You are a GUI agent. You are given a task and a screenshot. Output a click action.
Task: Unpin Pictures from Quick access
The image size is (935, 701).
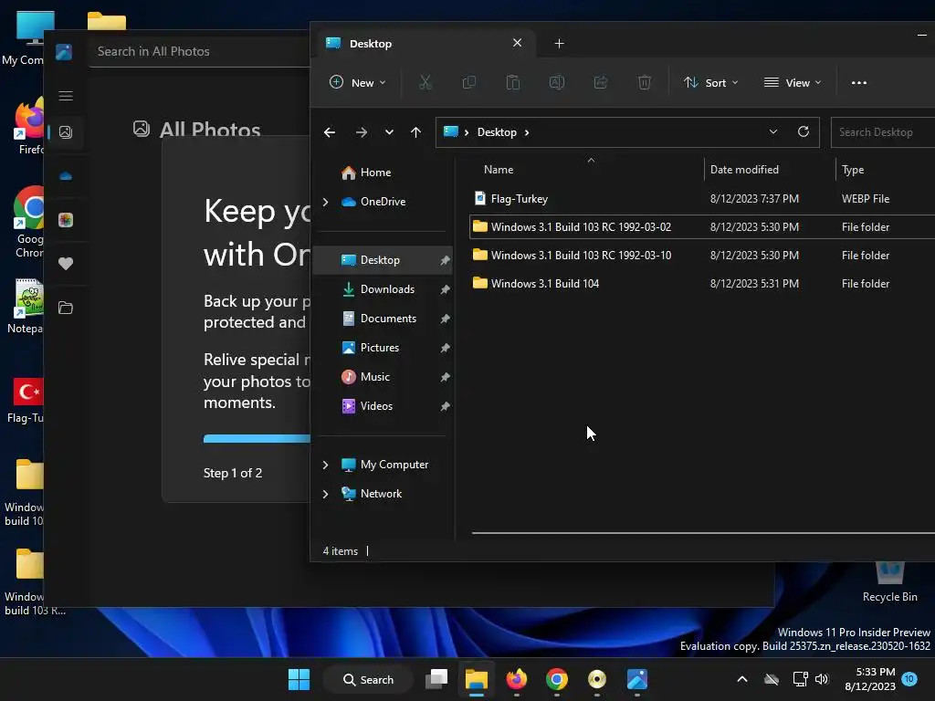[x=445, y=348]
